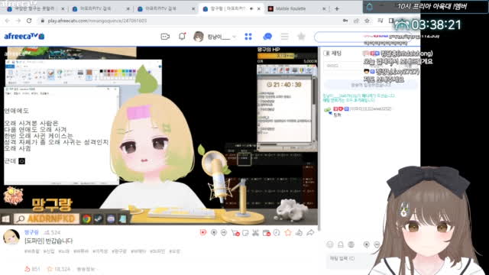
Task: Add to favorites with orange star icon
Action: coord(288,232)
